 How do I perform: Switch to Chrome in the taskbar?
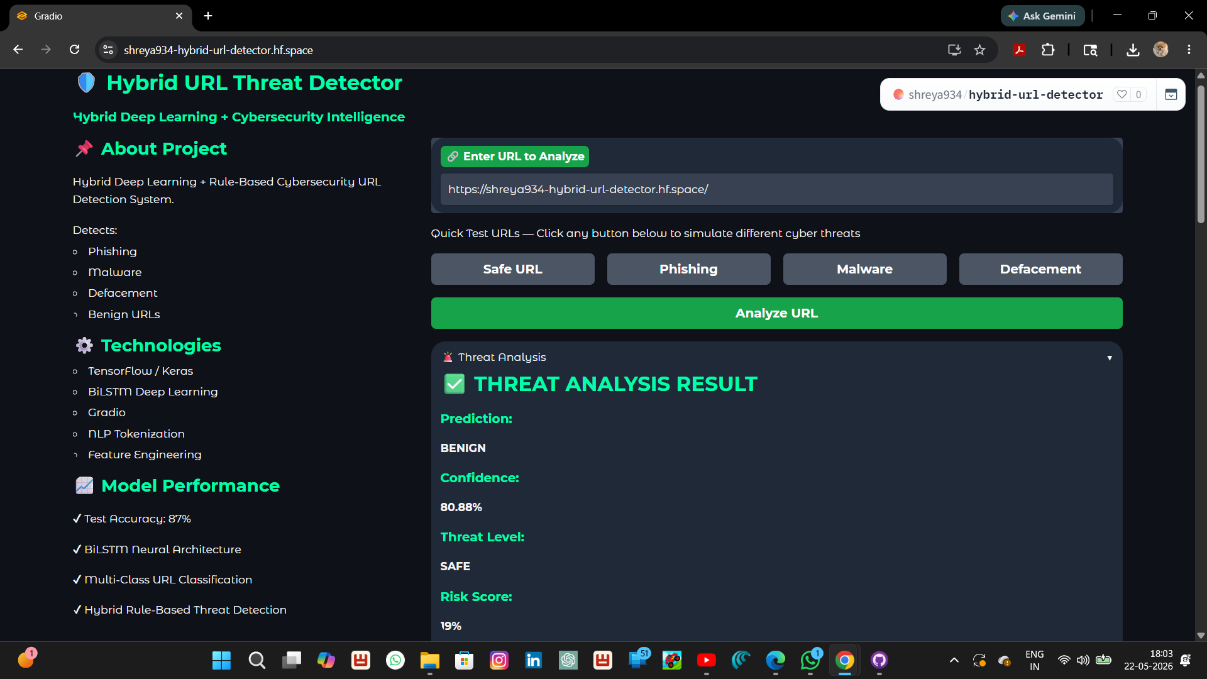(x=845, y=660)
